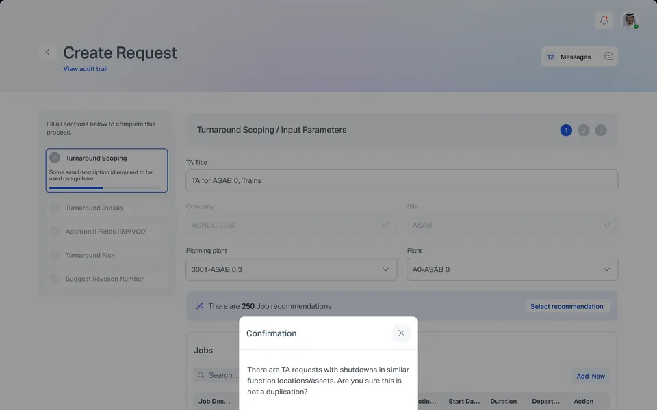Click the Turnaround Details label
Screen dimensions: 657x410
94,208
